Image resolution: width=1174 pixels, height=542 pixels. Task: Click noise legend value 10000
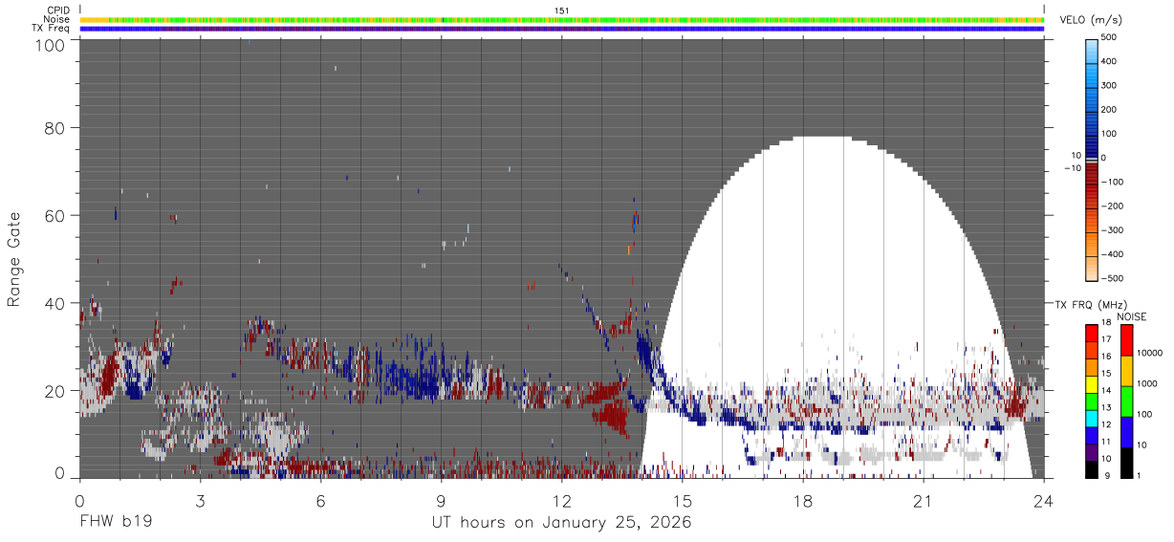1150,353
